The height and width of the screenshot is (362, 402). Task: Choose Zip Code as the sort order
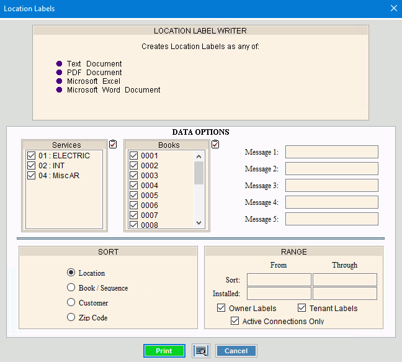71,318
